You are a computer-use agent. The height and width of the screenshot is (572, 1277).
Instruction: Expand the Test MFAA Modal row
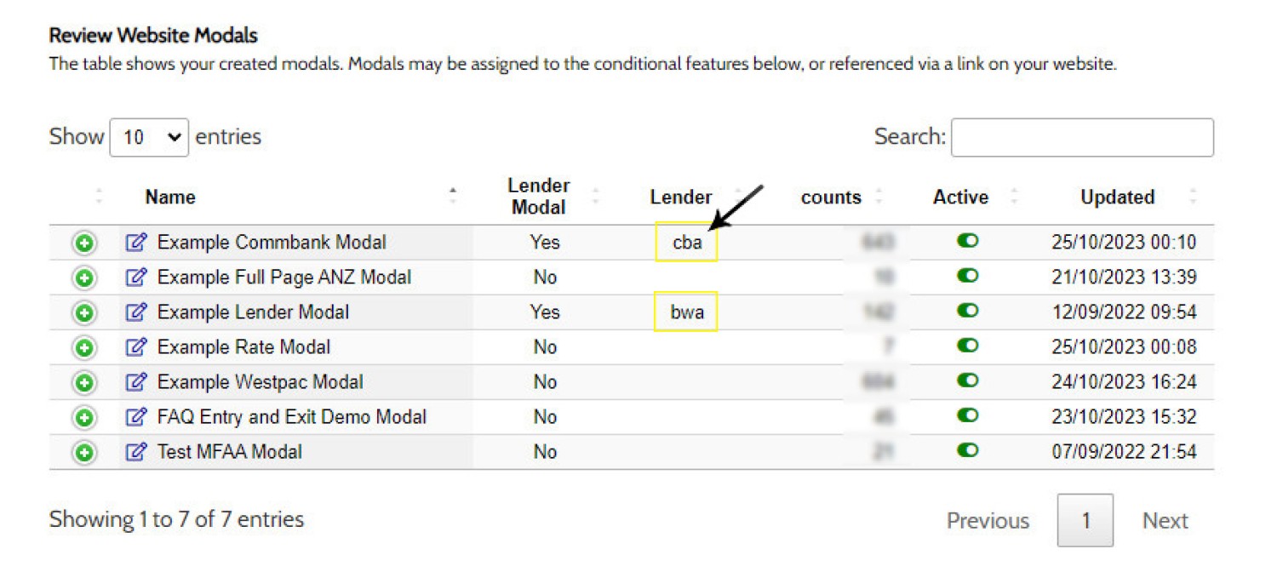[84, 453]
